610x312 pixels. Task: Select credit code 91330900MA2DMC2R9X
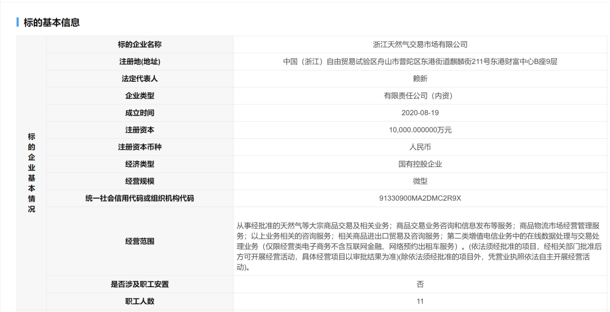click(420, 199)
